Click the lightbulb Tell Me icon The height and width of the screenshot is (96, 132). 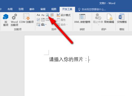coord(79,9)
